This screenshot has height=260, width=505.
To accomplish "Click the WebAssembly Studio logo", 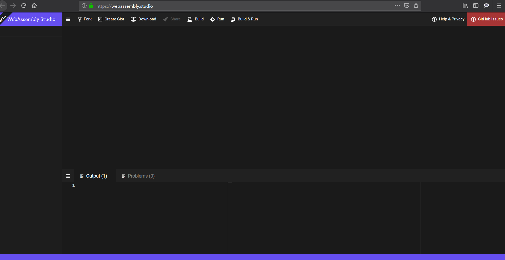I will point(31,19).
